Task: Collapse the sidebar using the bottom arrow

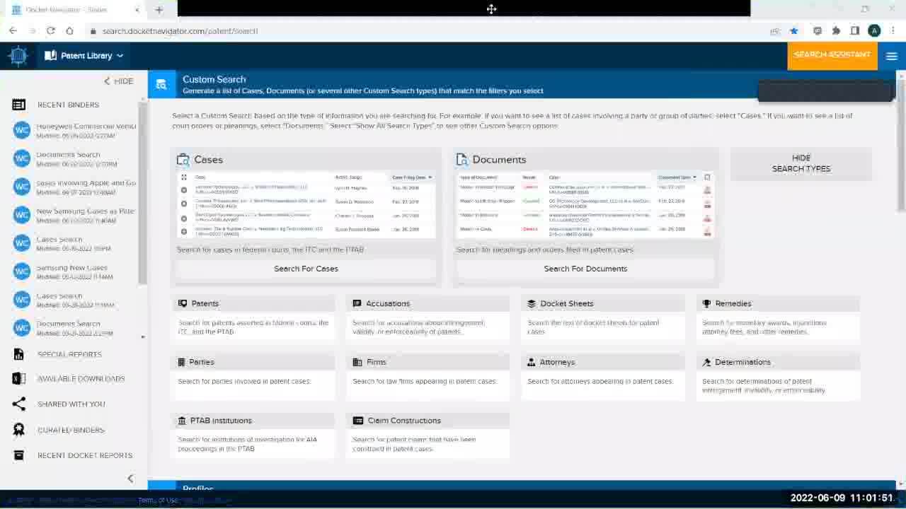Action: 130,479
